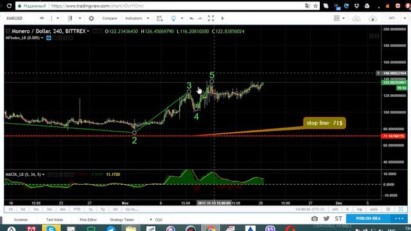The image size is (411, 231).
Task: Set range to 1y
Action: pos(91,209)
